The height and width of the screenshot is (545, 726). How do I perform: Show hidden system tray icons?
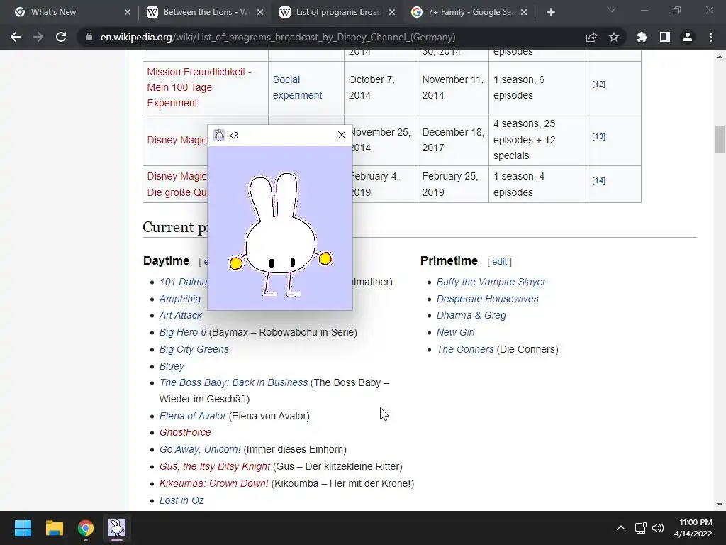[x=621, y=528]
